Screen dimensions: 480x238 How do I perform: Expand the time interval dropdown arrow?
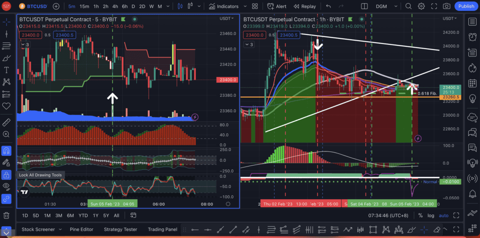(x=167, y=6)
